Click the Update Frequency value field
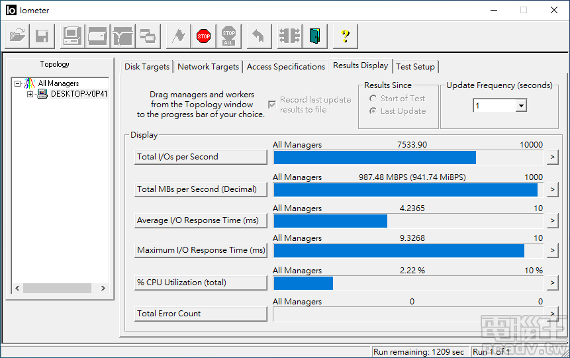570x358 pixels. click(x=495, y=106)
